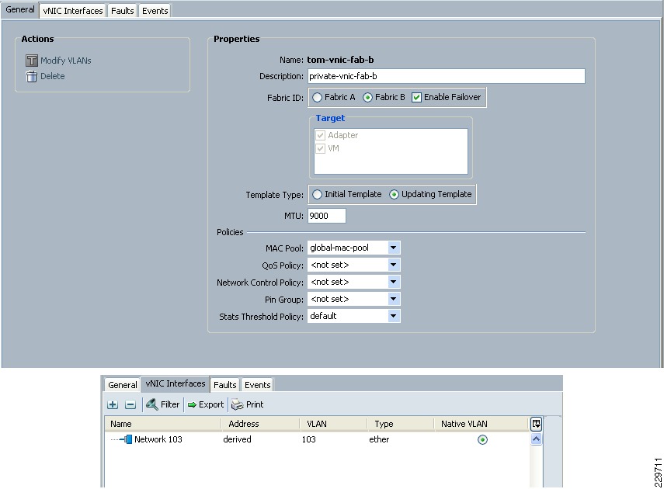Select the Fabric B radio button
This screenshot has height=489, width=664.
click(367, 97)
